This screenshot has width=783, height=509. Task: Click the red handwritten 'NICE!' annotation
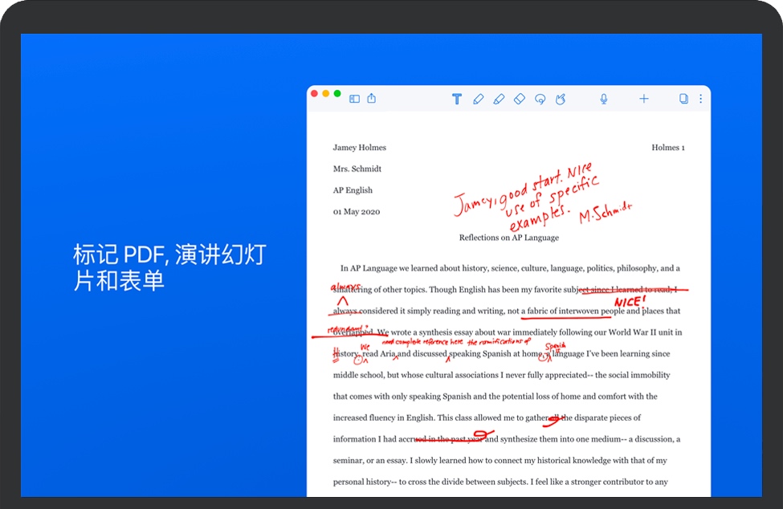[629, 301]
